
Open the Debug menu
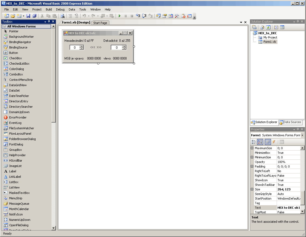[60, 9]
